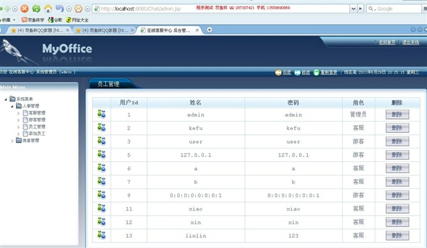Click the green 重新登录 re-login icon

(316, 72)
